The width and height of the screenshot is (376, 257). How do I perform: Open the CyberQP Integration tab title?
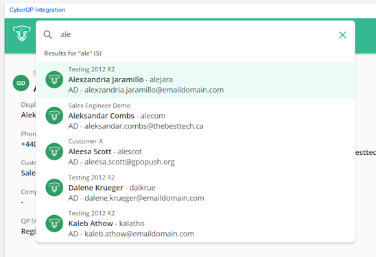(38, 10)
